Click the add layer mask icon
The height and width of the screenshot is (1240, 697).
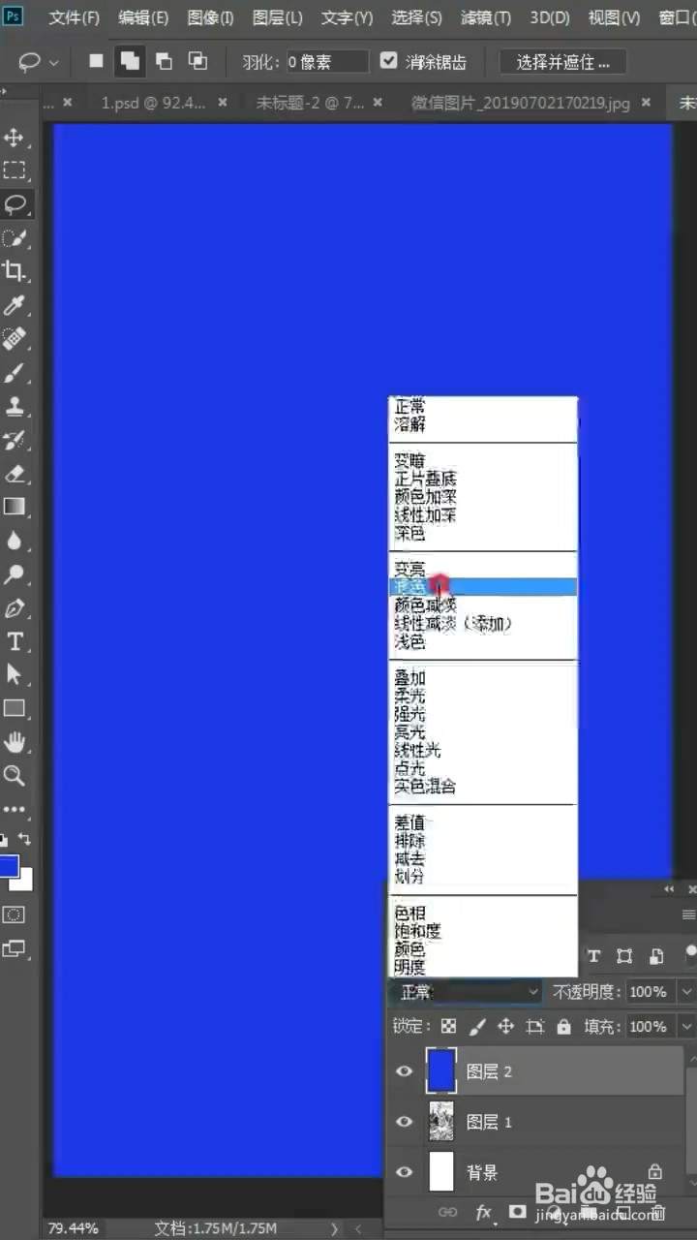pyautogui.click(x=517, y=1212)
